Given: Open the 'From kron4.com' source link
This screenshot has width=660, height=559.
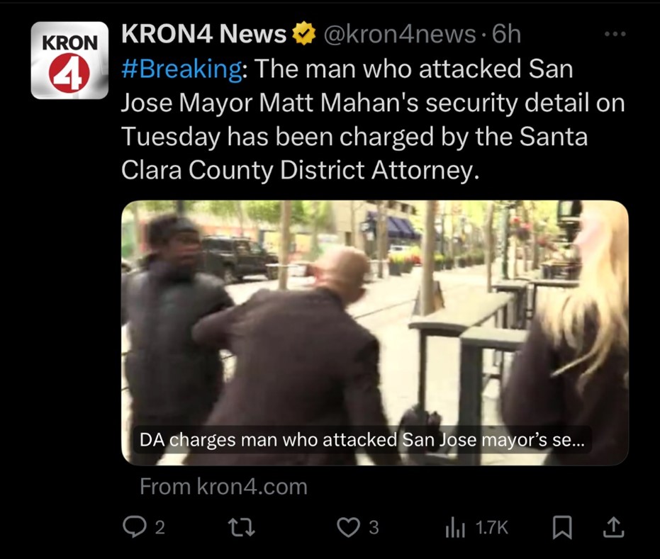Looking at the screenshot, I should pos(223,487).
